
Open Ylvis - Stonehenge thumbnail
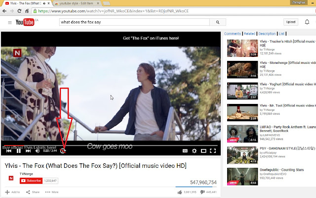[242, 70]
